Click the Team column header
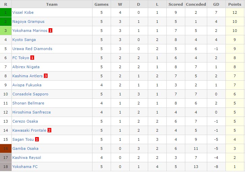 [52, 4]
